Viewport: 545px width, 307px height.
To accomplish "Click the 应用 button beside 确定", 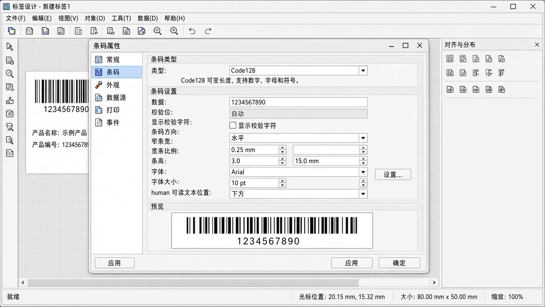I will [352, 263].
